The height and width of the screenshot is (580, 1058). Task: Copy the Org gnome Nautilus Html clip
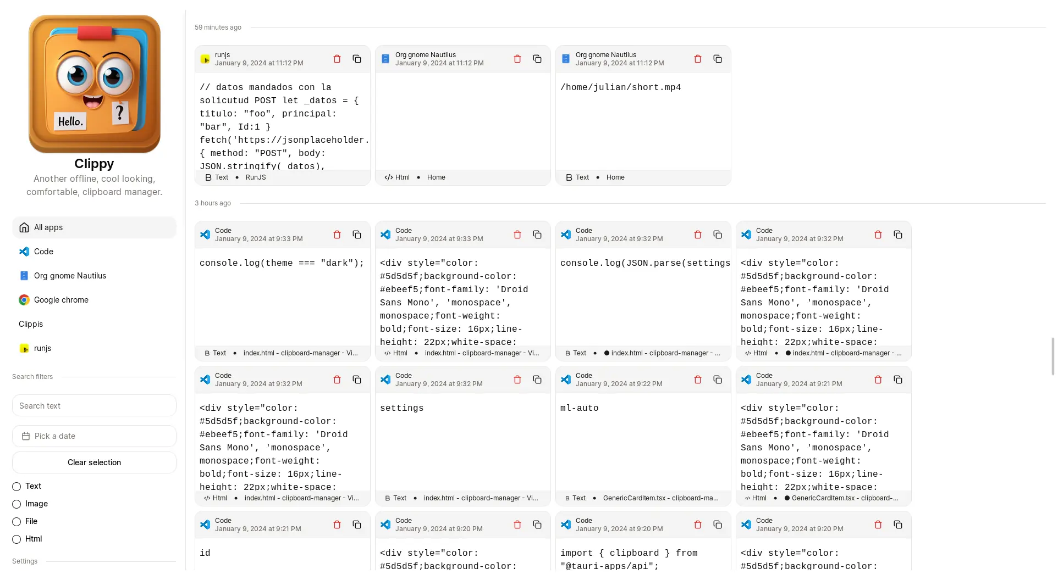click(x=537, y=59)
